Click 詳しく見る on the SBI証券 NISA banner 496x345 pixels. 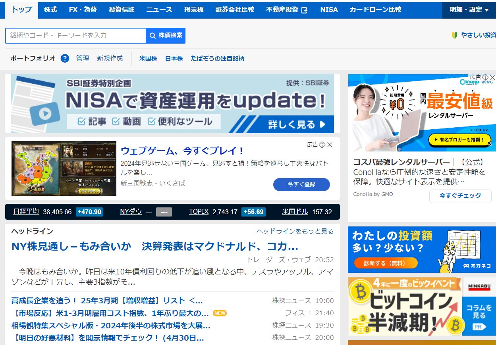click(297, 125)
